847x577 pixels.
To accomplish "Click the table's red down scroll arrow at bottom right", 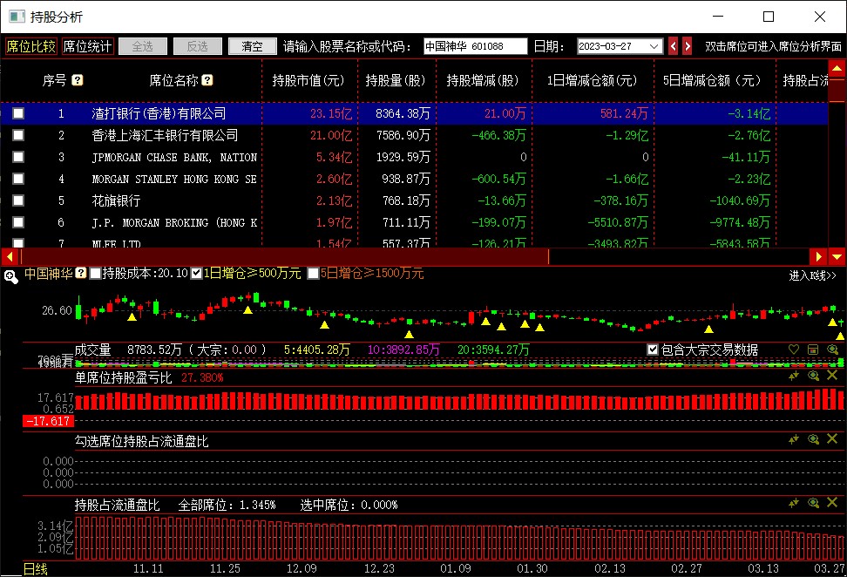I will click(x=837, y=256).
